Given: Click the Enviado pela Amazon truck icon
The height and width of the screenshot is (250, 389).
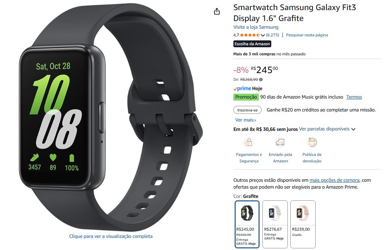Looking at the screenshot, I should tap(280, 143).
